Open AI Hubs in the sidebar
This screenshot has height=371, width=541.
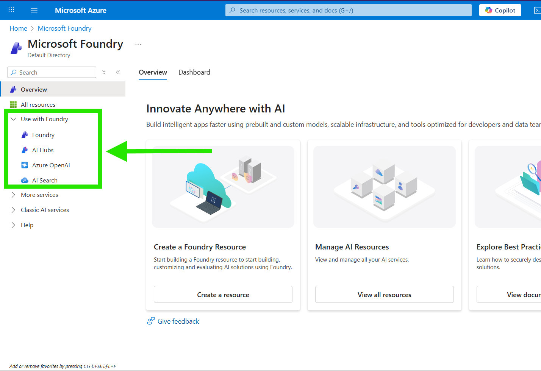[43, 150]
